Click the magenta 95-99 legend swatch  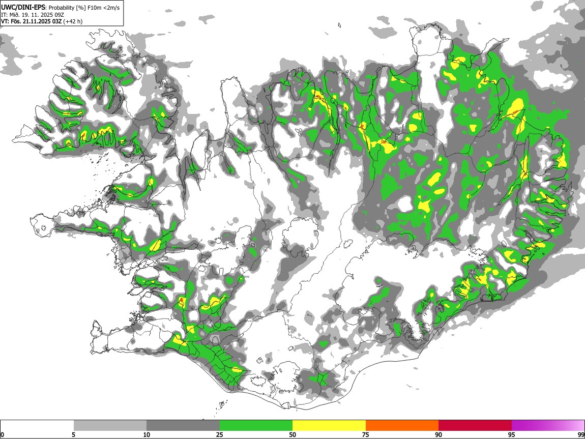(548, 425)
